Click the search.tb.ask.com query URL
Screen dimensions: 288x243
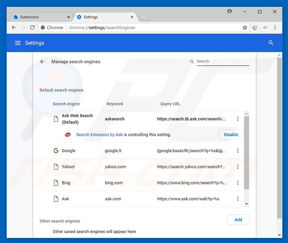[x=191, y=119]
